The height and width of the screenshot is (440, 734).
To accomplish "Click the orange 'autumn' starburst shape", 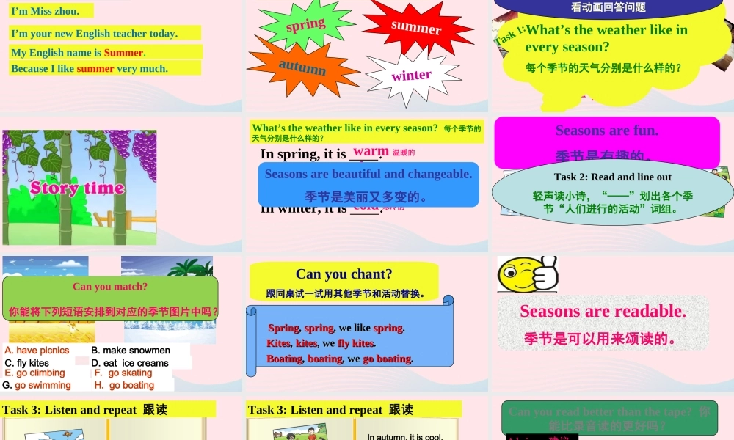I will (x=302, y=67).
